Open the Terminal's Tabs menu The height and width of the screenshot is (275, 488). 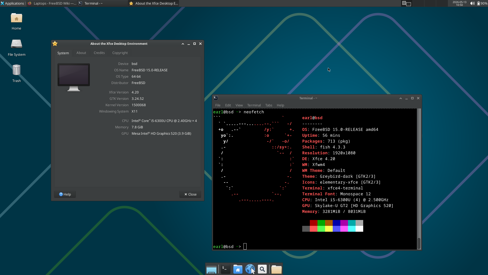tap(269, 105)
